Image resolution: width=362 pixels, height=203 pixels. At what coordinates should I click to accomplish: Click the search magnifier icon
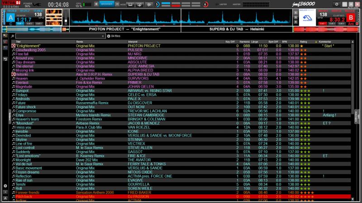pos(12,36)
